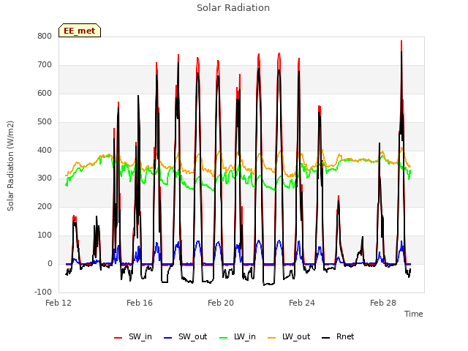
Task: Click the 500 y-axis tick label
Action: (x=45, y=122)
